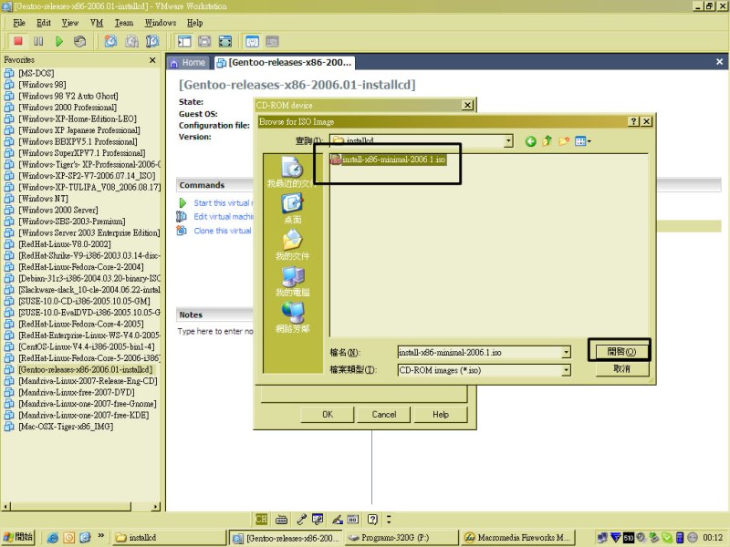Open the Windows menu
The image size is (730, 547).
click(161, 23)
